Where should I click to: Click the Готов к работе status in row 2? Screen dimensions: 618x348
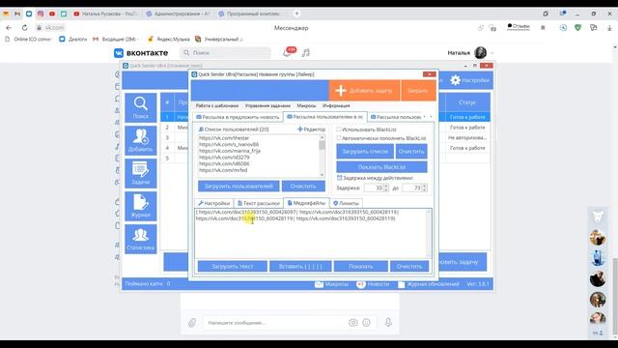[467, 128]
